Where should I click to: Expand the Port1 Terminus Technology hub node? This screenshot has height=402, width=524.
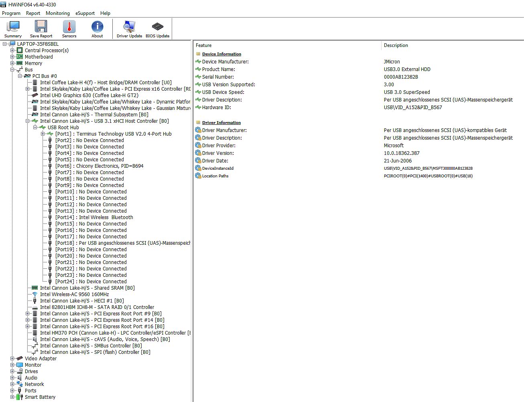point(43,134)
